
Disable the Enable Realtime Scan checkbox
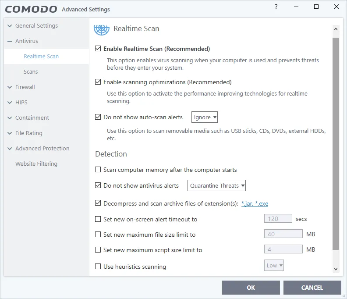tap(98, 49)
